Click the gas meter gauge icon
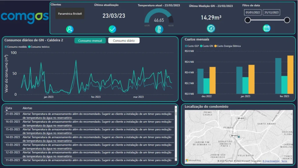This screenshot has height=168, width=298. pos(211,28)
